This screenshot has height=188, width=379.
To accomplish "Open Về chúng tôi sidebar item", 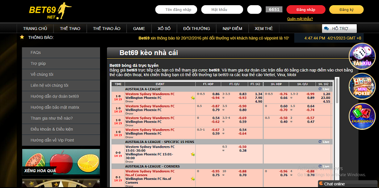I will [61, 74].
